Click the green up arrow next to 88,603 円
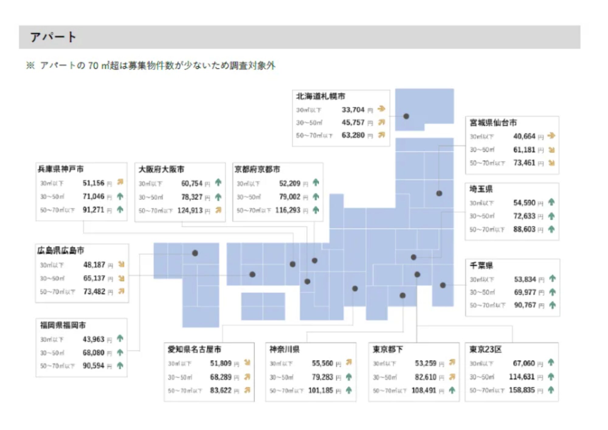Screen dimensions: 608x430 551,229
